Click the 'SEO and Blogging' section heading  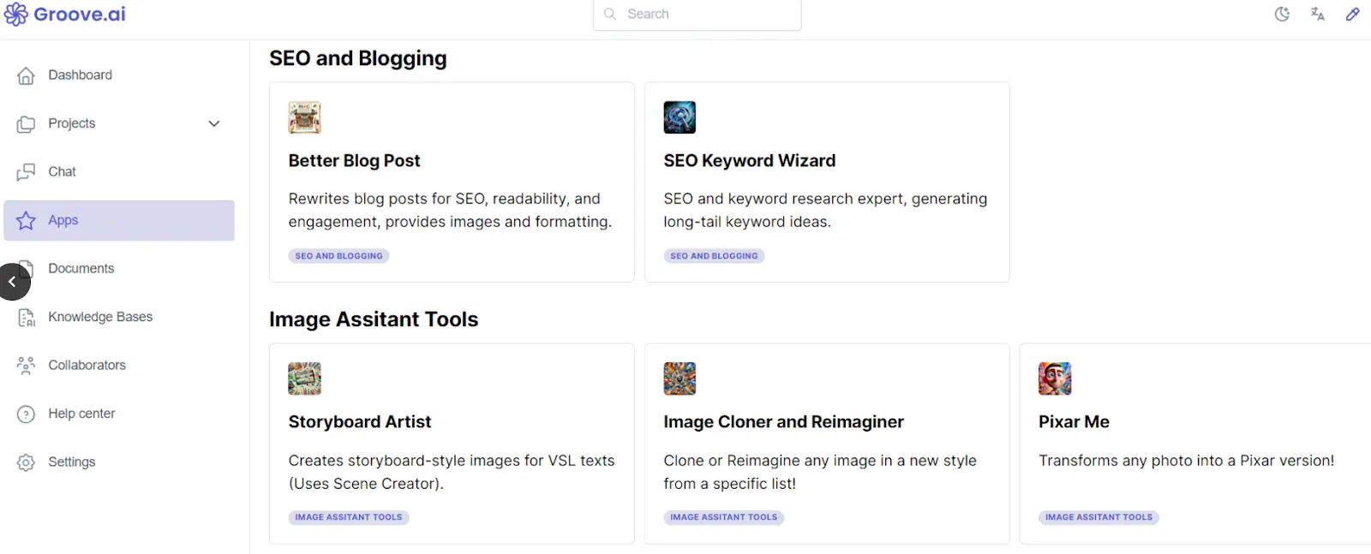(x=358, y=58)
